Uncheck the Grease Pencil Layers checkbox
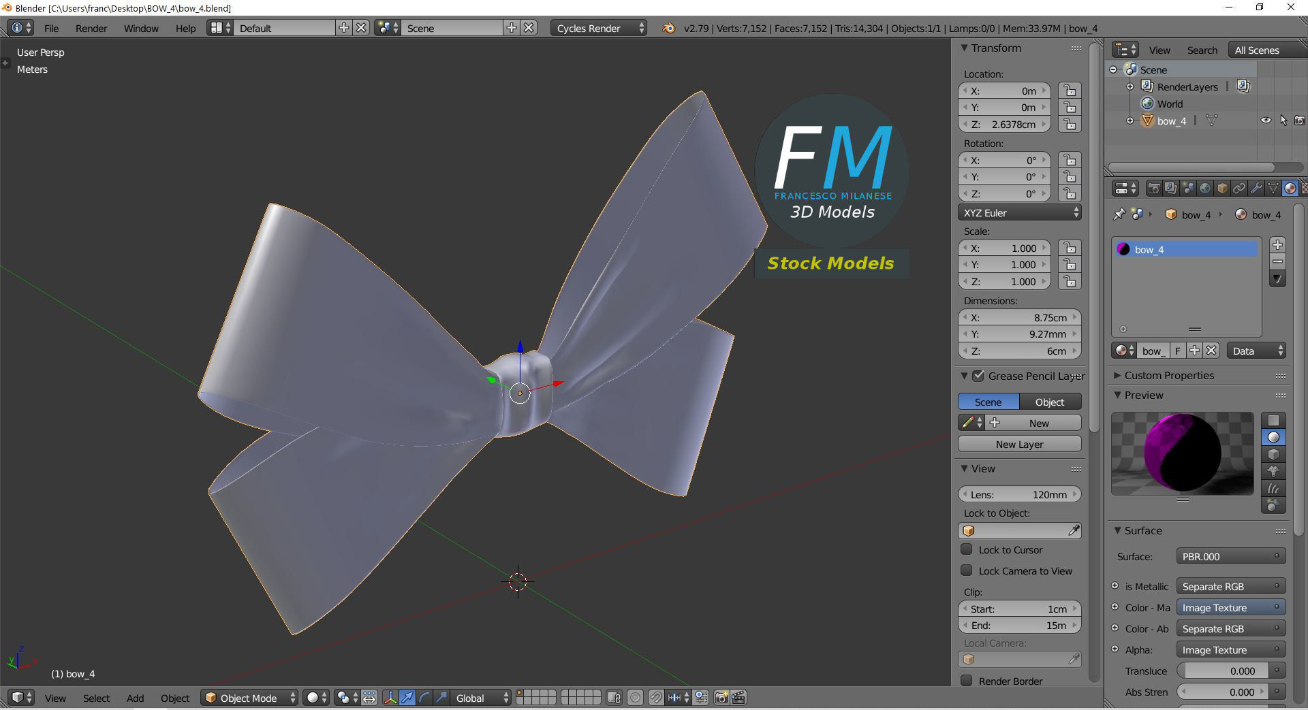 (978, 376)
